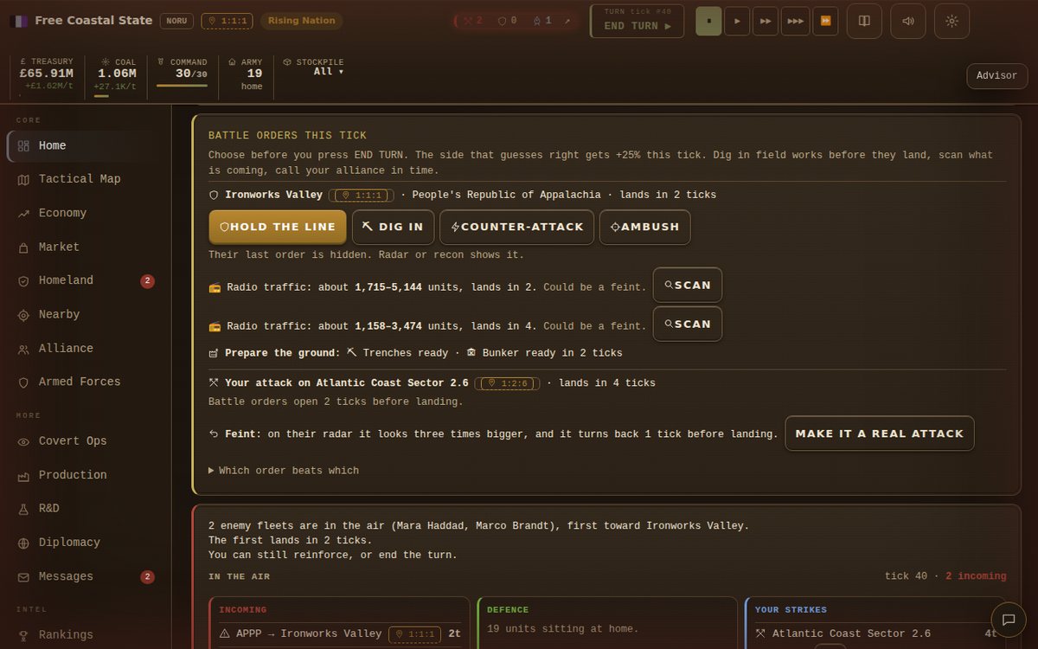The width and height of the screenshot is (1038, 649).
Task: Click Ironworks Valley 1:1:1 coordinates badge
Action: point(362,196)
